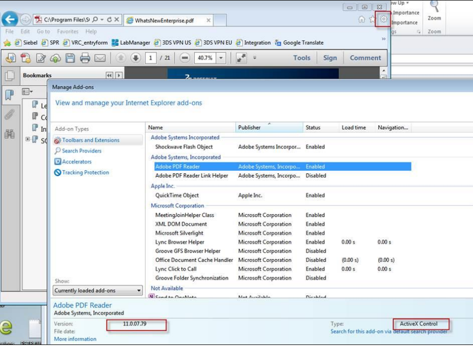This screenshot has width=473, height=346.
Task: Close the WhatsNewEnterprise.pdf tab
Action: point(208,20)
